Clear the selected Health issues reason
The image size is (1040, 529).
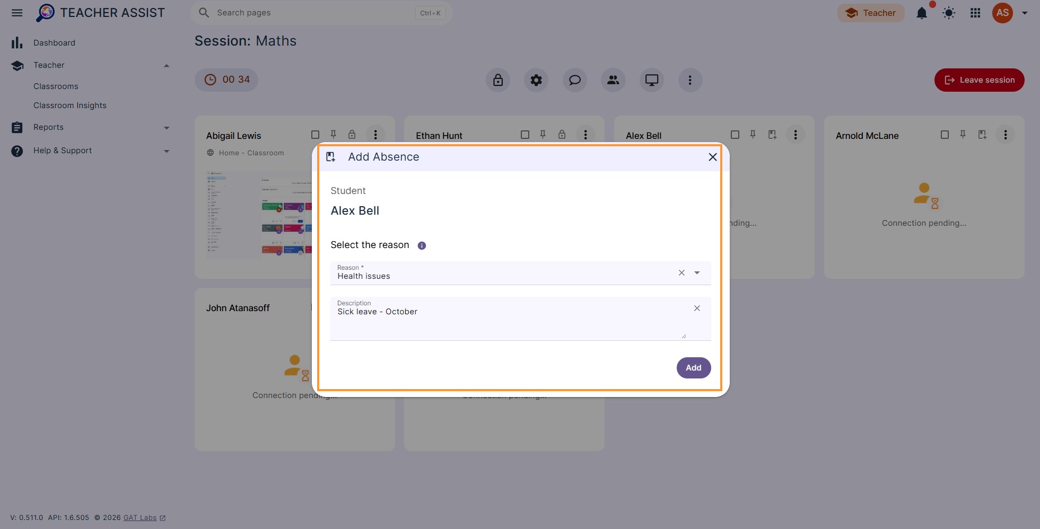coord(681,273)
